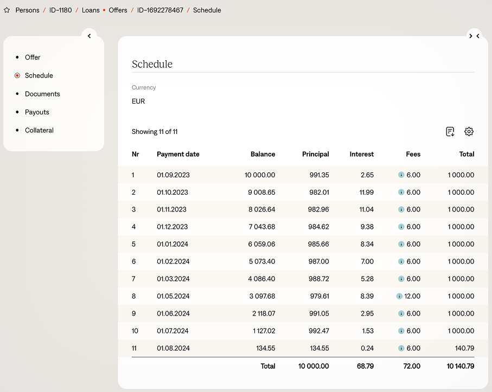Go to Persons in the breadcrumb
Image resolution: width=492 pixels, height=392 pixels.
pyautogui.click(x=27, y=10)
